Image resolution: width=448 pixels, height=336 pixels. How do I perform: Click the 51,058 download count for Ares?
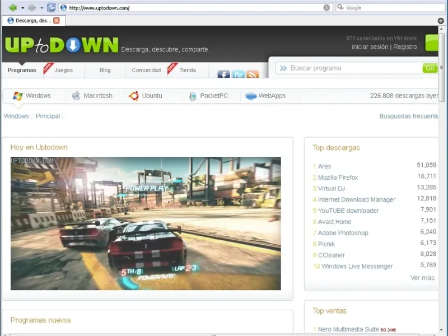(x=426, y=165)
